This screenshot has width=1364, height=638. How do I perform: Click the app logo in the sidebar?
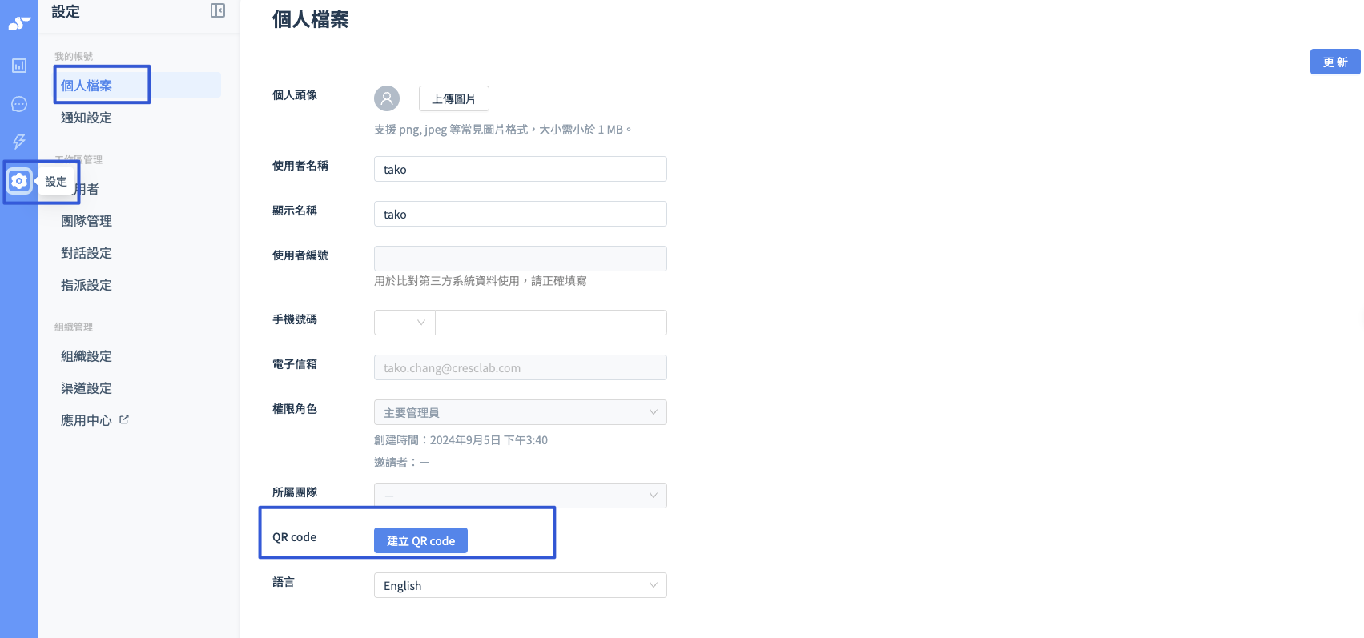click(x=19, y=23)
